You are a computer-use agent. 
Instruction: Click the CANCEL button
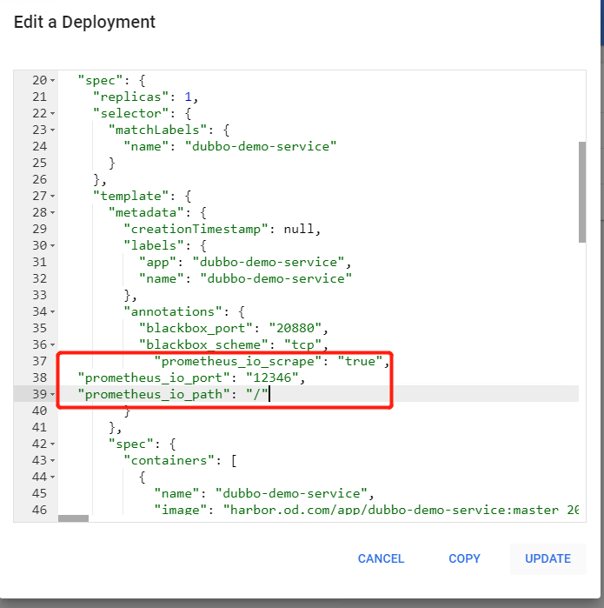click(381, 558)
